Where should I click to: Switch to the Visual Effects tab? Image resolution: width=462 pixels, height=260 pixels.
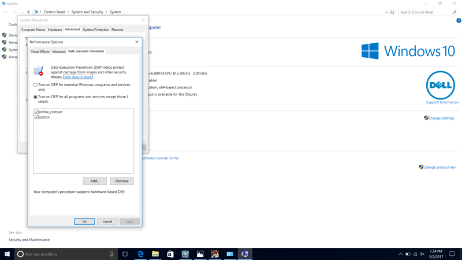pos(40,51)
